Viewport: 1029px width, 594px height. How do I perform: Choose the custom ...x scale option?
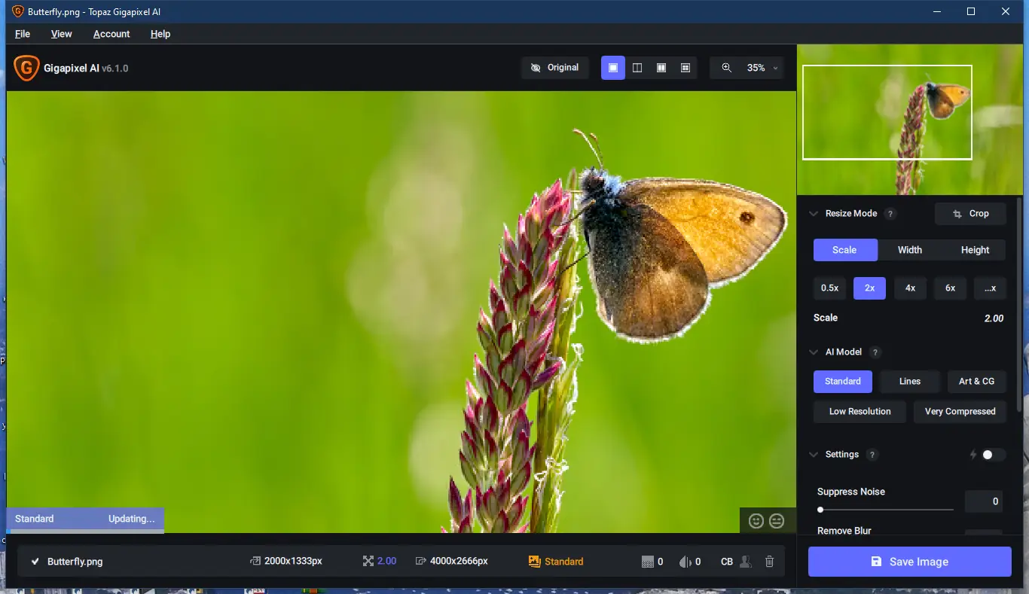pyautogui.click(x=990, y=288)
